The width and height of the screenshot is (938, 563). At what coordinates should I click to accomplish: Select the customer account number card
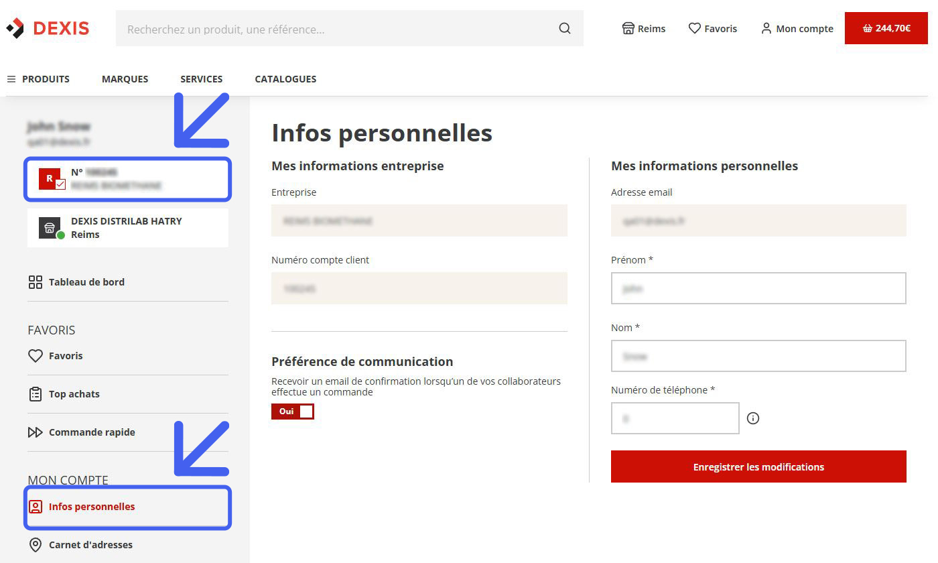pyautogui.click(x=128, y=179)
